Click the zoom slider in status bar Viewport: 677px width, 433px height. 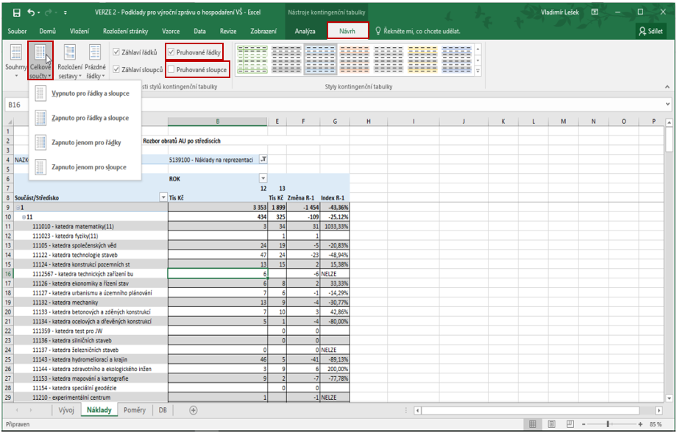tap(607, 425)
